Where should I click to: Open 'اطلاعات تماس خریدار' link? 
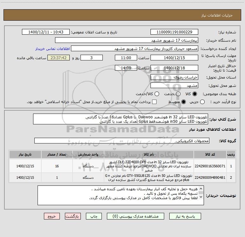pos(52,49)
